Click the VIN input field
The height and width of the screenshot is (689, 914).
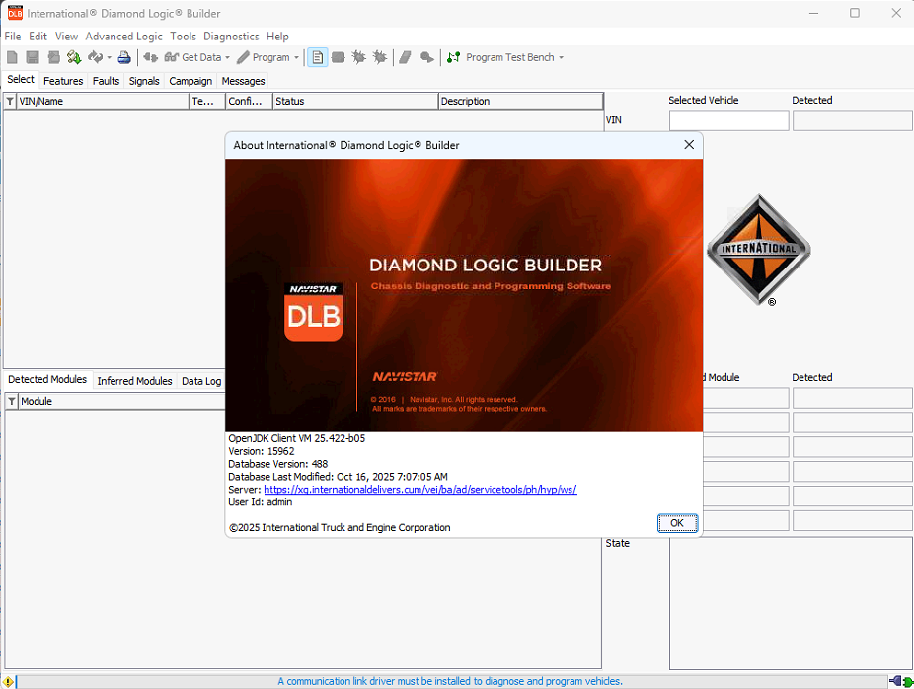click(x=728, y=120)
